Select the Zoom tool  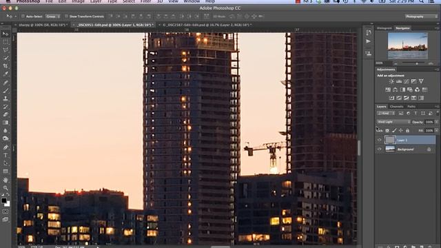[x=6, y=188]
